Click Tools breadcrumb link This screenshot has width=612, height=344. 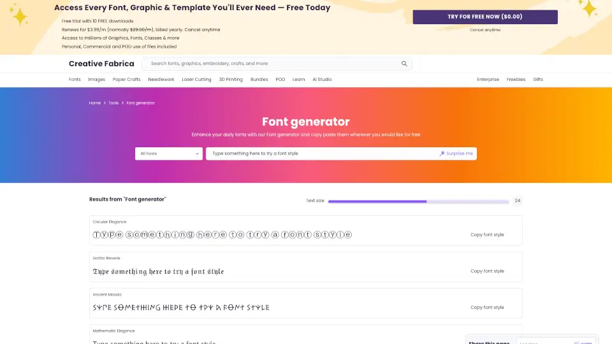[113, 103]
